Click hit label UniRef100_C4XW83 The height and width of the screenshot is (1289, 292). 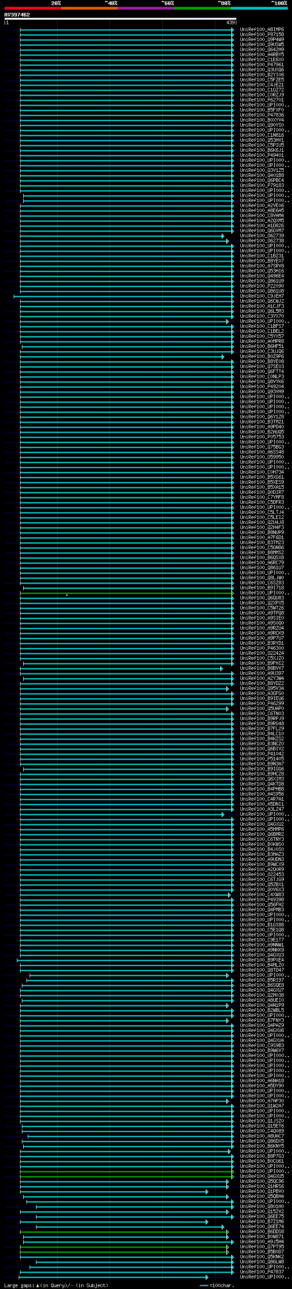click(x=261, y=895)
